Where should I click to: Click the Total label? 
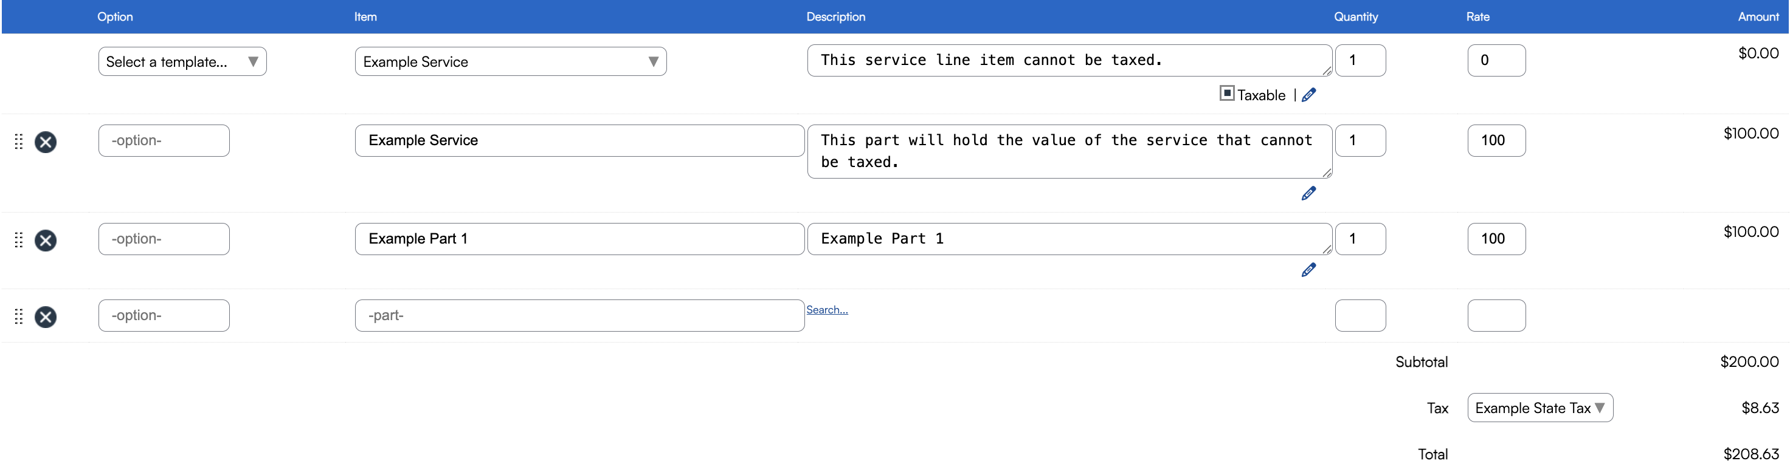coord(1433,454)
